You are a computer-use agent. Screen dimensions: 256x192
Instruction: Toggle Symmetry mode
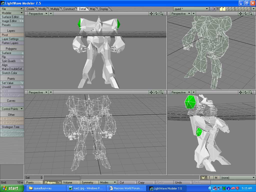[x=89, y=182]
